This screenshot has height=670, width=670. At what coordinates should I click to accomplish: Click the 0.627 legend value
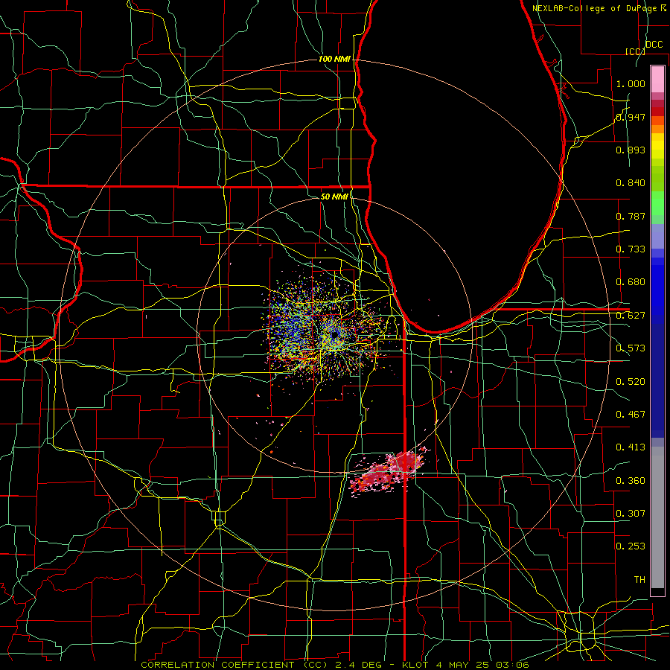point(631,316)
